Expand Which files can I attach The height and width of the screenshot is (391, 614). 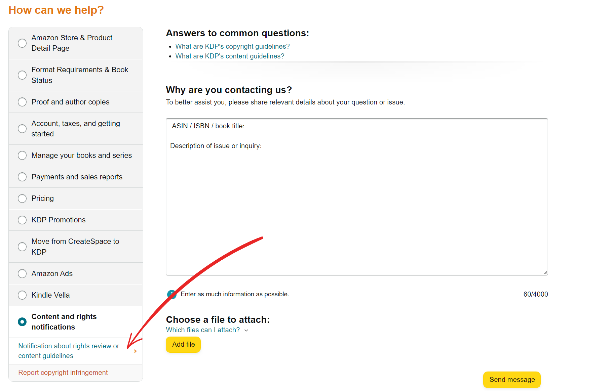(x=203, y=330)
